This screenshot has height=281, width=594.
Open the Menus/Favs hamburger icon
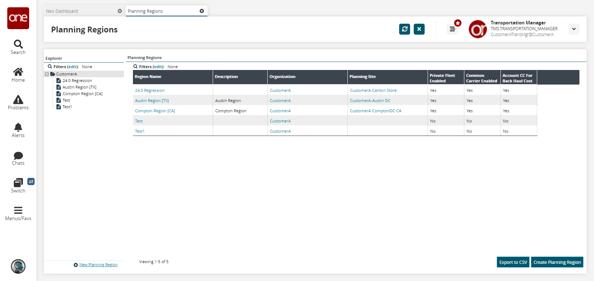pos(18,210)
